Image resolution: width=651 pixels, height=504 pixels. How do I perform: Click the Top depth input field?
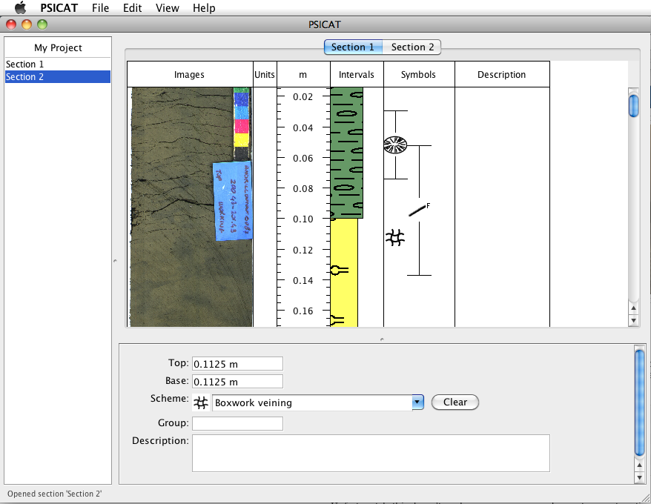237,364
